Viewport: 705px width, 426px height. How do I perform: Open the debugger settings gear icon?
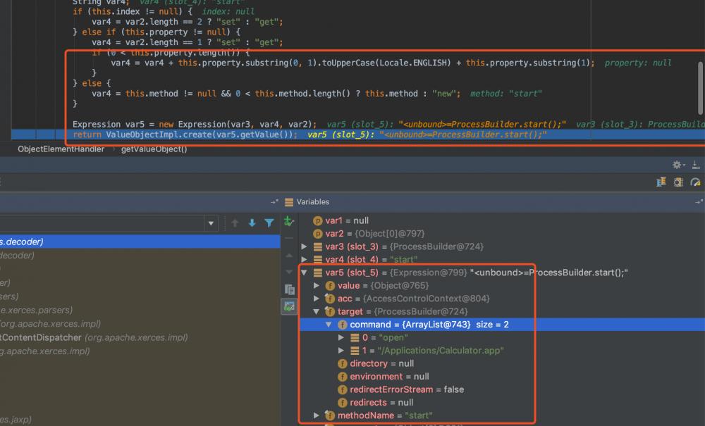coord(678,164)
